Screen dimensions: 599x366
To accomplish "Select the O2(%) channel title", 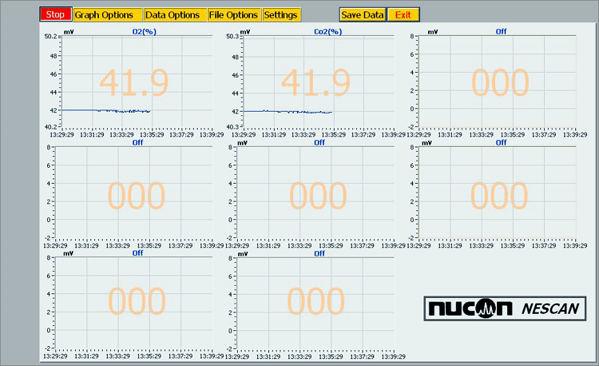I will pos(145,32).
